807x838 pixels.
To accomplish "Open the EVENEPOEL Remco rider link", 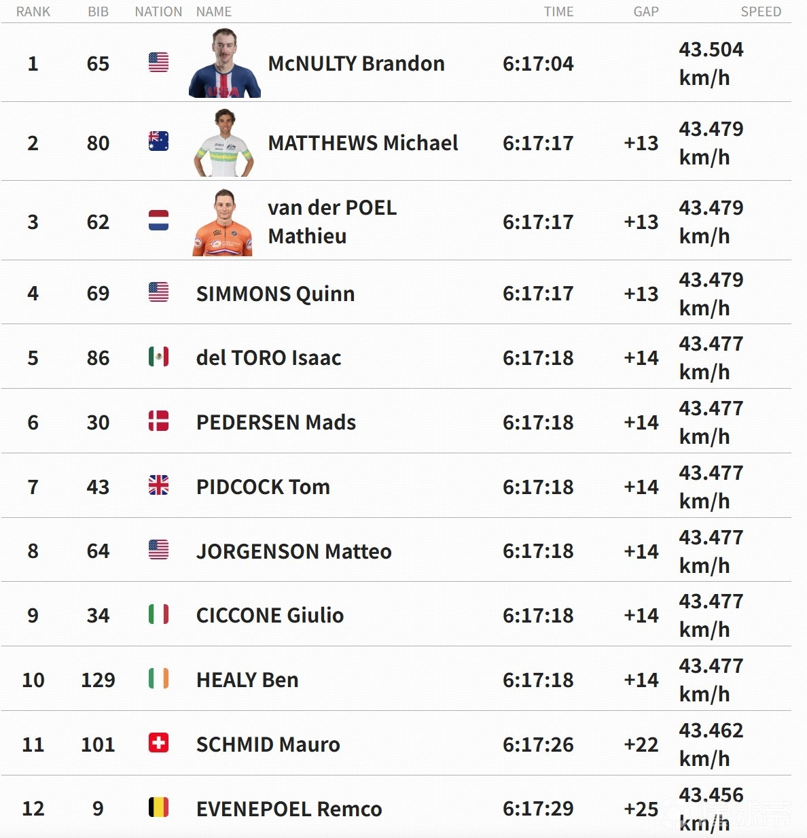I will 289,809.
